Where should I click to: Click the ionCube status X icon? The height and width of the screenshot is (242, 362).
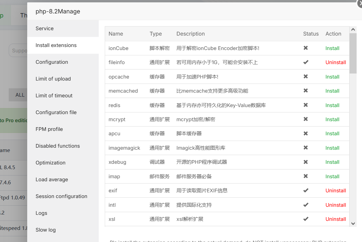pyautogui.click(x=306, y=48)
